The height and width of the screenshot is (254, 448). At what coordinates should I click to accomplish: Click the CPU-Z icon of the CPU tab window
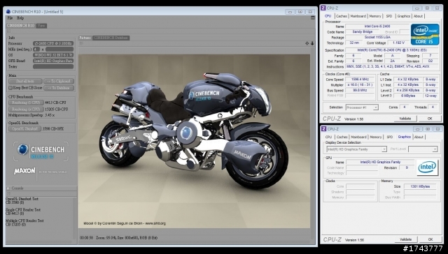point(323,8)
